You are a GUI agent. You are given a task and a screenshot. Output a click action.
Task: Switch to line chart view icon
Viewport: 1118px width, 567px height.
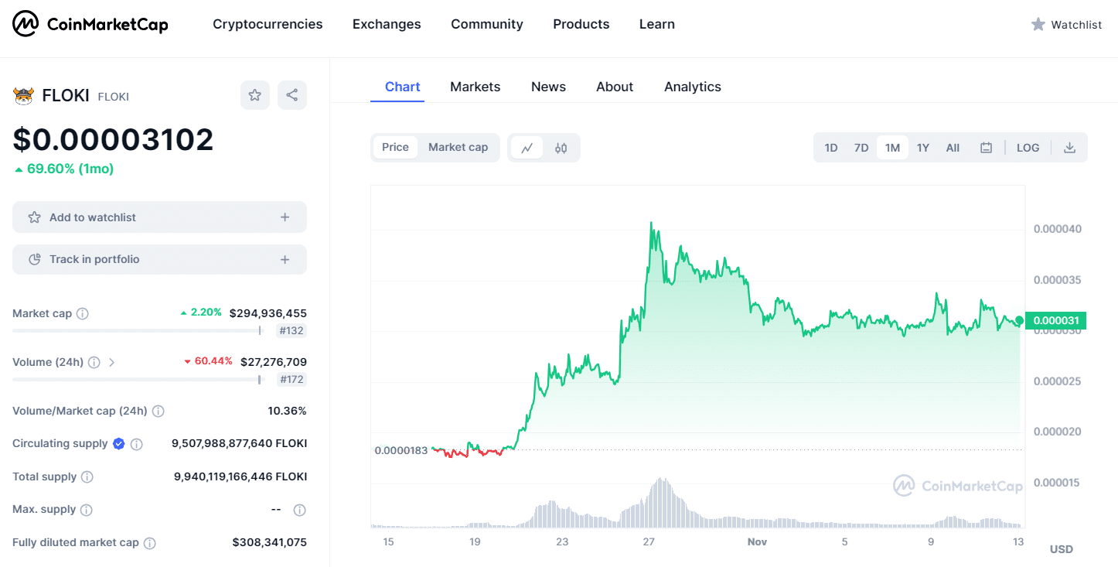527,148
